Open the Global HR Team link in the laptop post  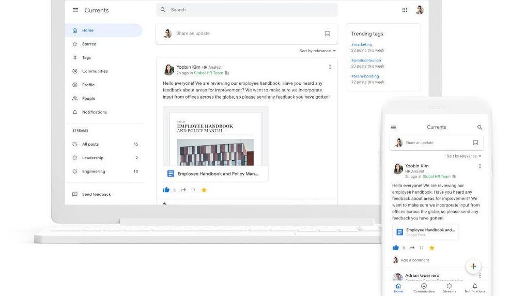[x=208, y=73]
